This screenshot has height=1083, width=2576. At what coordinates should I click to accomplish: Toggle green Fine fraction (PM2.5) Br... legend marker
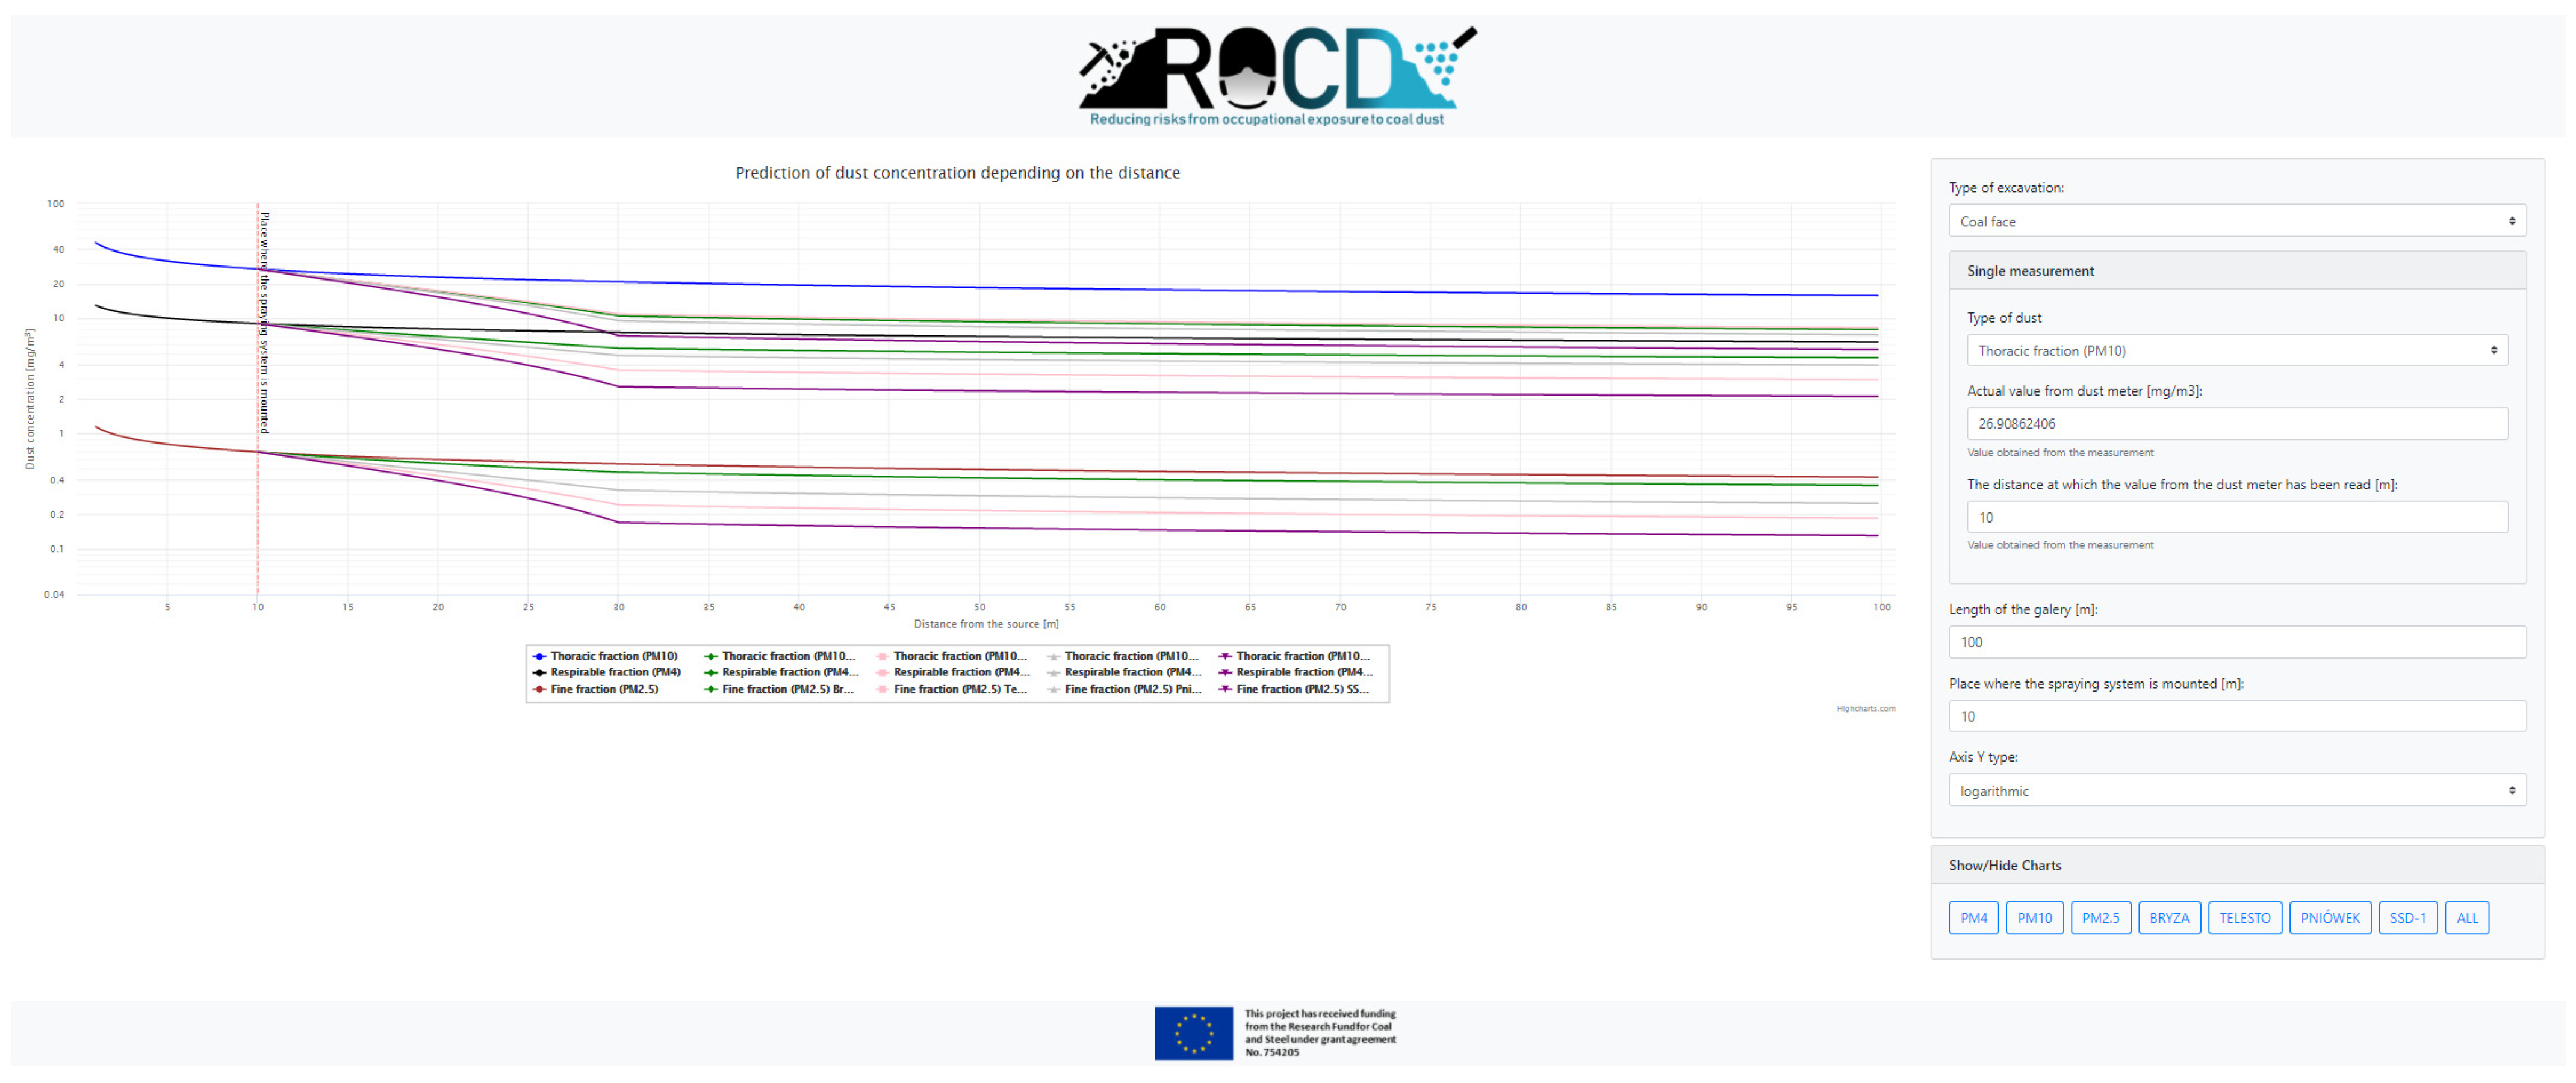[711, 689]
